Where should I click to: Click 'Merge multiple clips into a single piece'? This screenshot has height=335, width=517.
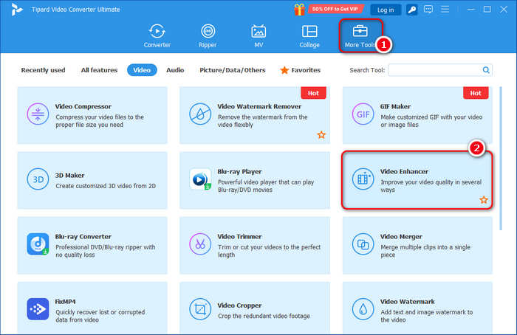pyautogui.click(x=425, y=251)
